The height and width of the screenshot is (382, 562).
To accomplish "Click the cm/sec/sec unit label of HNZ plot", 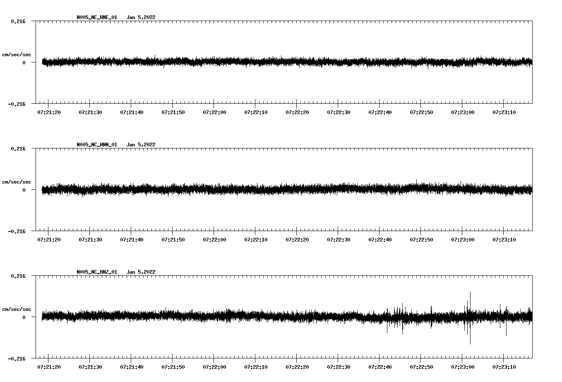I will pos(17,309).
